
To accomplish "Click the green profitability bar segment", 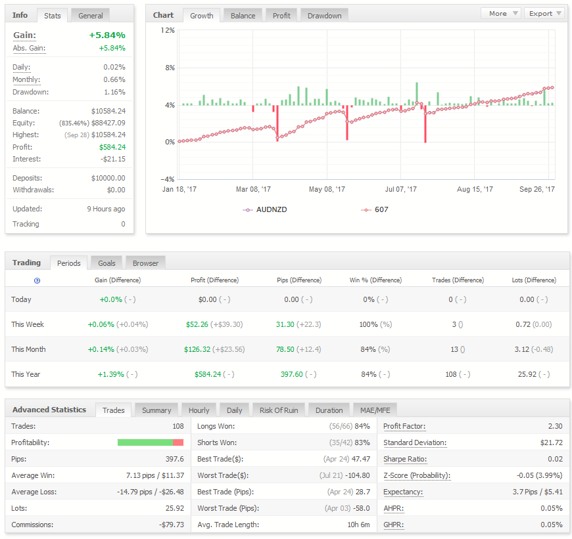I will [145, 442].
